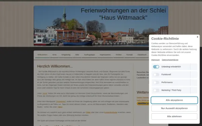Viewport: 202px width, 126px height.
Task: Click the Alle akzeptieren button
Action: tap(174, 100)
